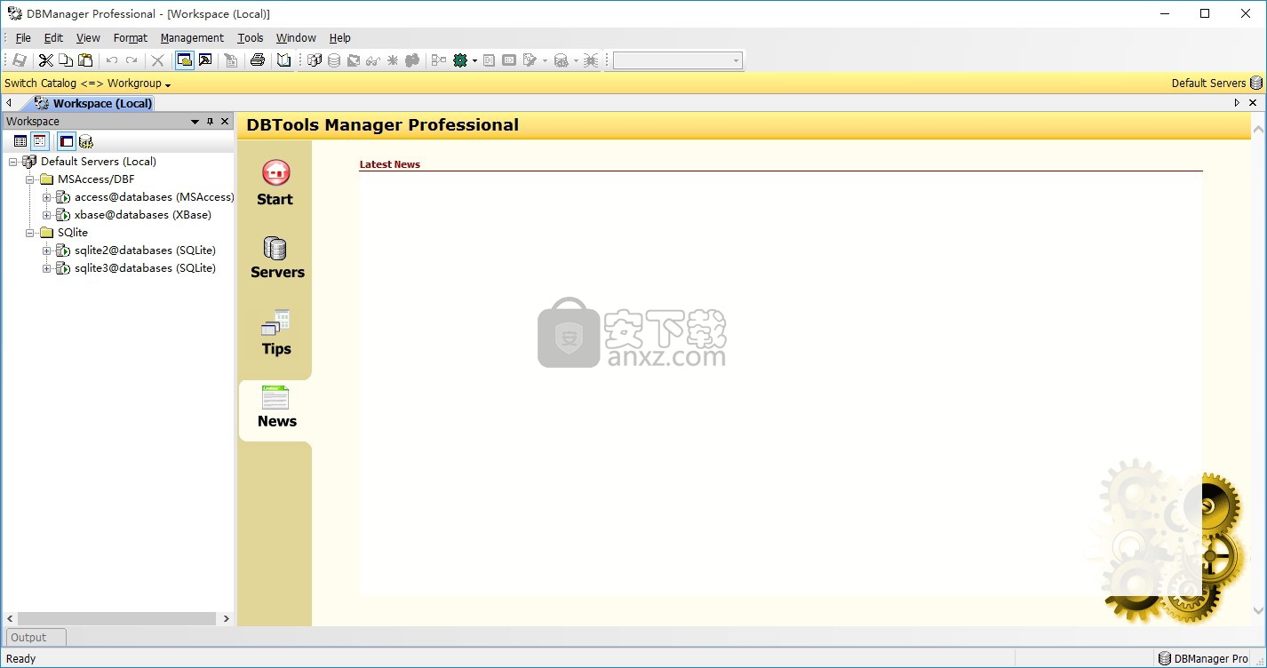1267x668 pixels.
Task: Click the DBManager Pro status bar entry
Action: [x=1204, y=658]
